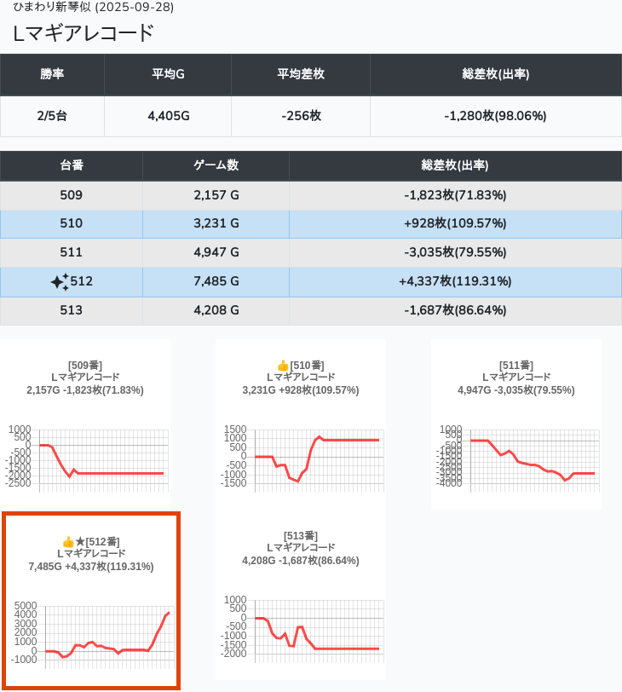The height and width of the screenshot is (692, 622).
Task: Select the 平均G summary header
Action: pyautogui.click(x=168, y=74)
